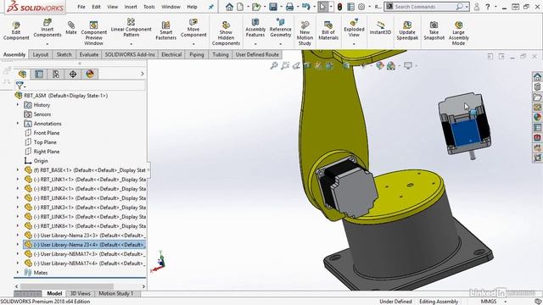543x305 pixels.
Task: Switch to the Layout tab
Action: pyautogui.click(x=41, y=54)
